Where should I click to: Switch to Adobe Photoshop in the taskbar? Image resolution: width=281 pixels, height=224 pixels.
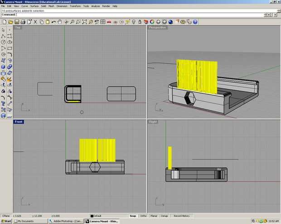66,221
